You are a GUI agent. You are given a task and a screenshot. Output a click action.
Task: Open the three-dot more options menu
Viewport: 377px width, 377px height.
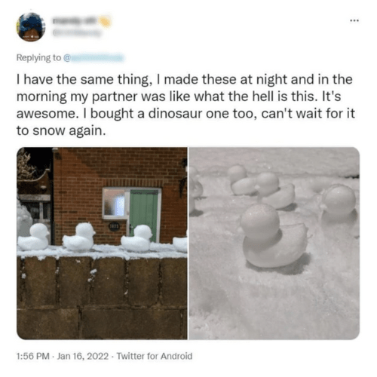tap(354, 20)
